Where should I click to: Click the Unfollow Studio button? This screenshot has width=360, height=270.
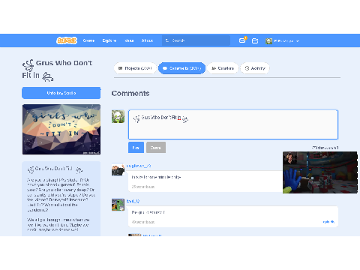pos(61,93)
